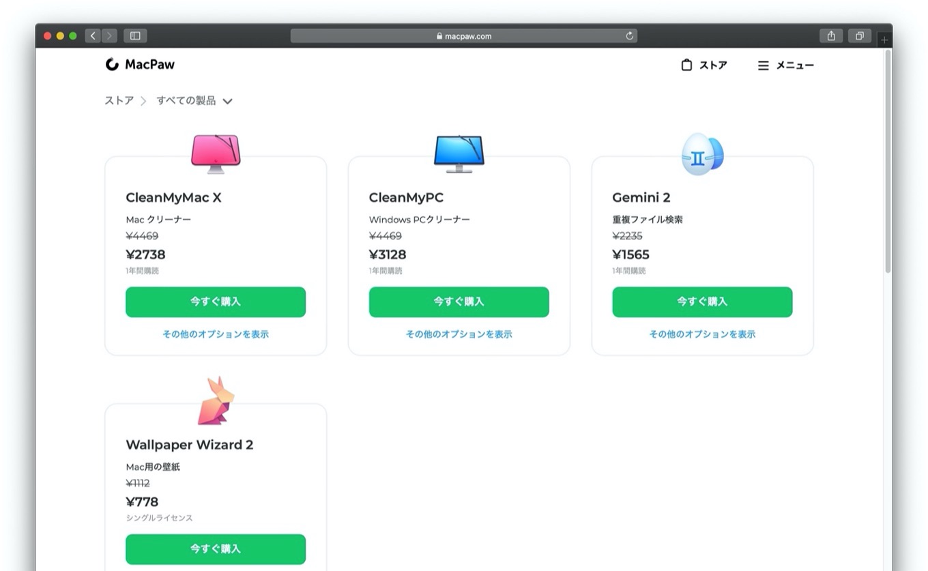Buy Gemini 2 with 今すぐ購入

coord(702,302)
